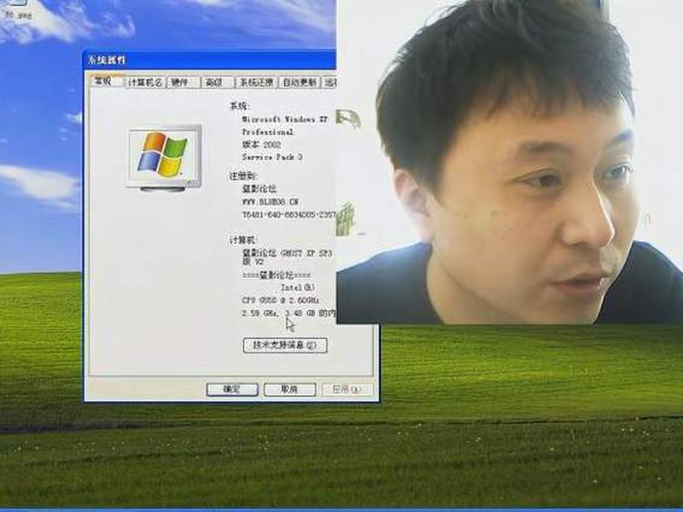Click the 'Intel(R)' processor text
Screen dimensions: 683x512
click(297, 288)
